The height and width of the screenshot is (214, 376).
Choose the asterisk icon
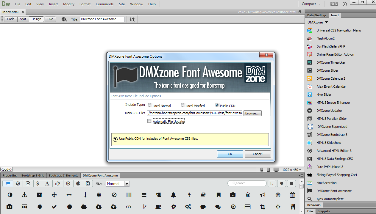coord(99,195)
